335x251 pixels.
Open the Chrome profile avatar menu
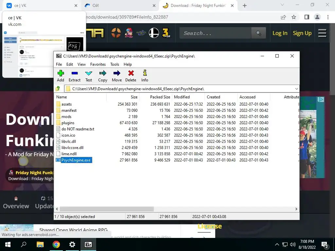pos(317,17)
